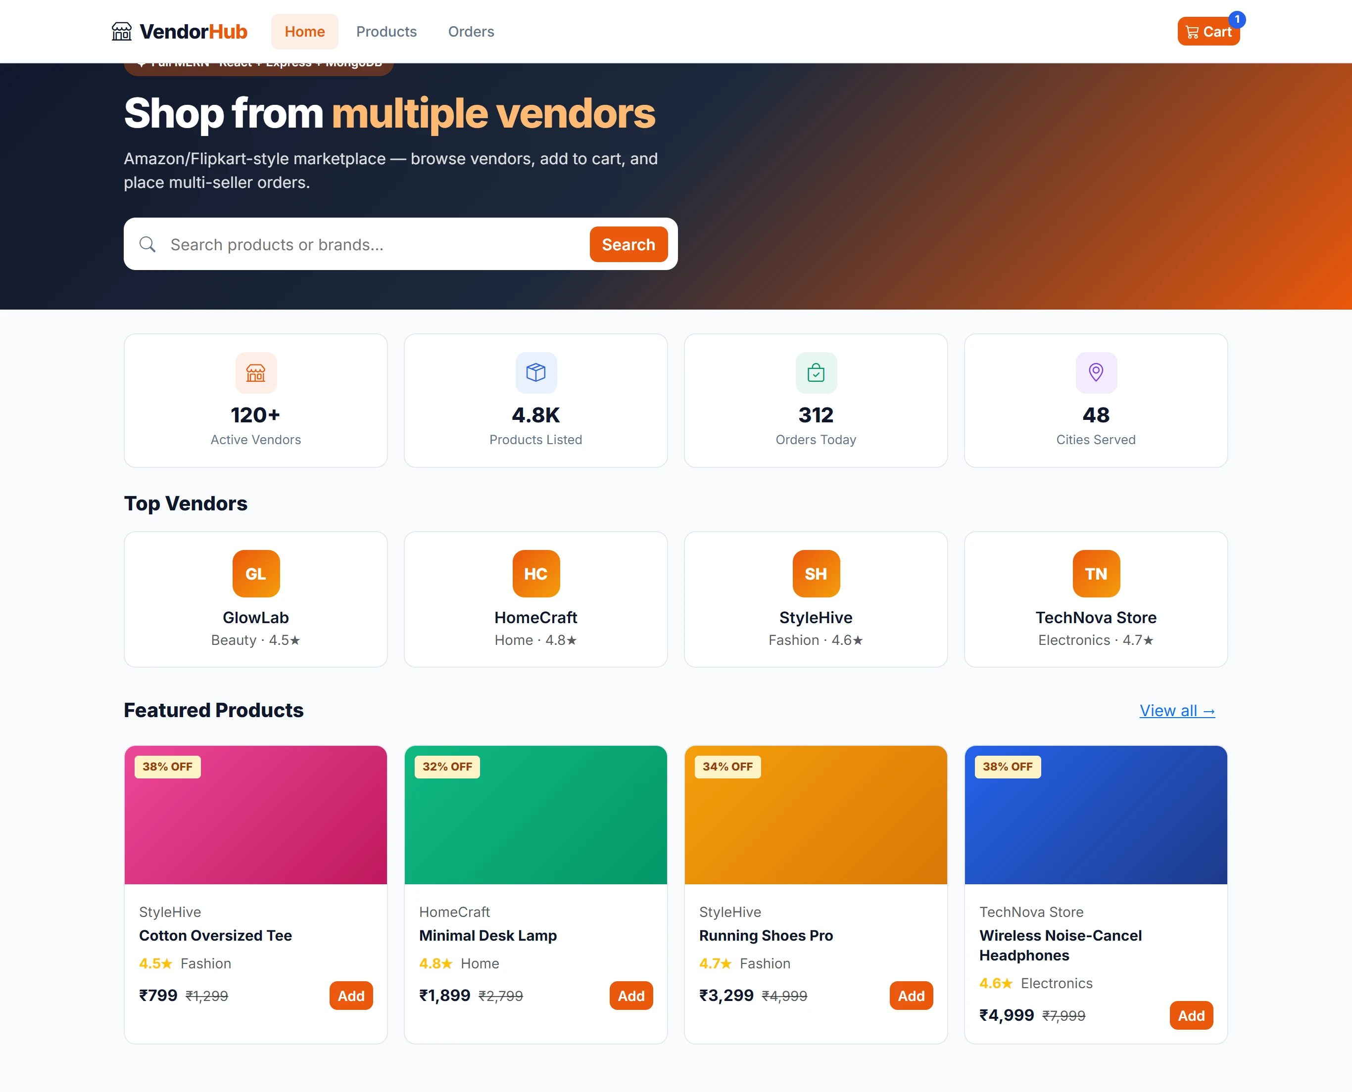Click the 4.8★ rating on Desk Lamp
Screen dimensions: 1352x1092
click(435, 964)
